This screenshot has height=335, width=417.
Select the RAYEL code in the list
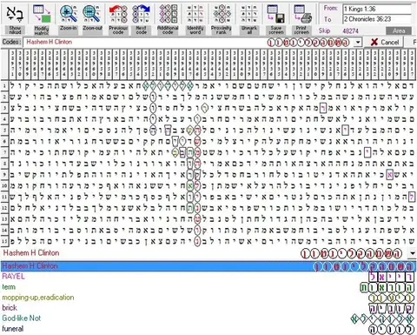click(x=208, y=277)
